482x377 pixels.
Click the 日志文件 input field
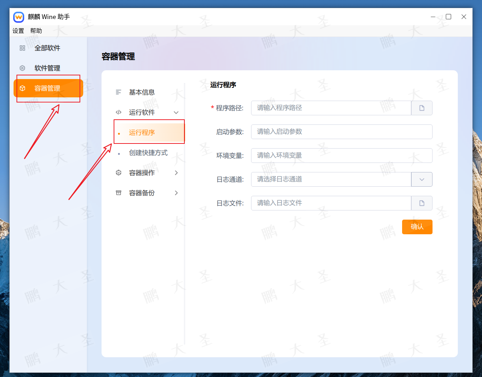[x=331, y=203]
